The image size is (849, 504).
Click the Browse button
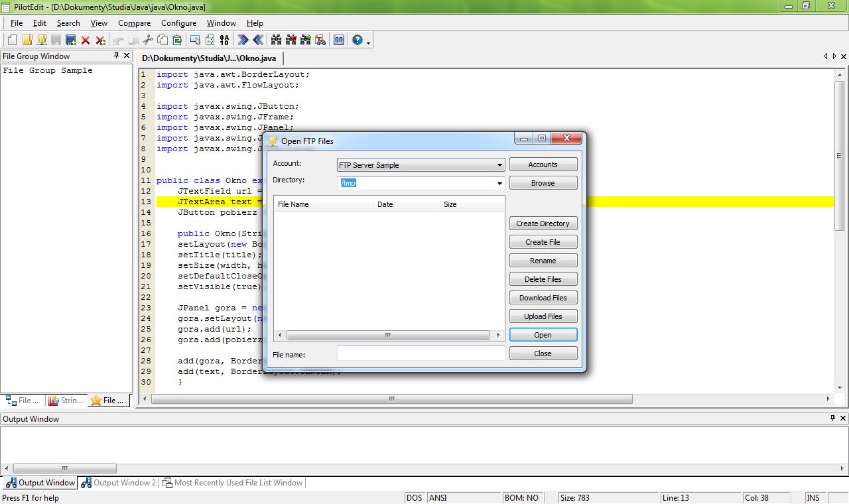point(543,183)
